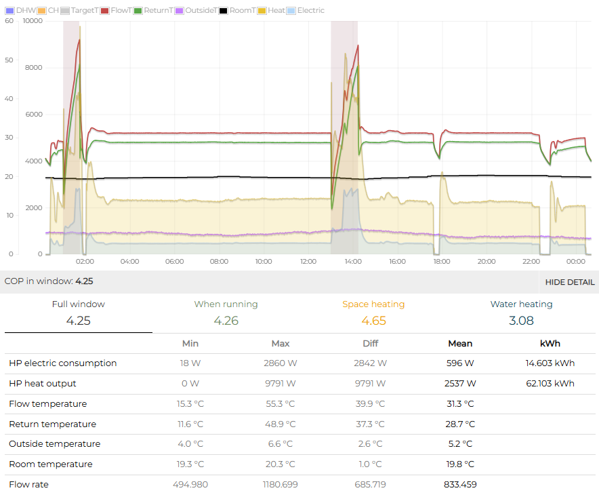
Task: Toggle the DHW series in the legend
Action: 20,11
